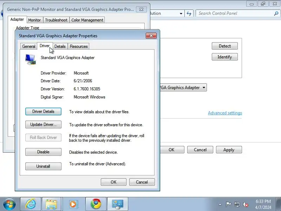This screenshot has width=281, height=211.
Task: Switch to the General tab
Action: coord(29,46)
